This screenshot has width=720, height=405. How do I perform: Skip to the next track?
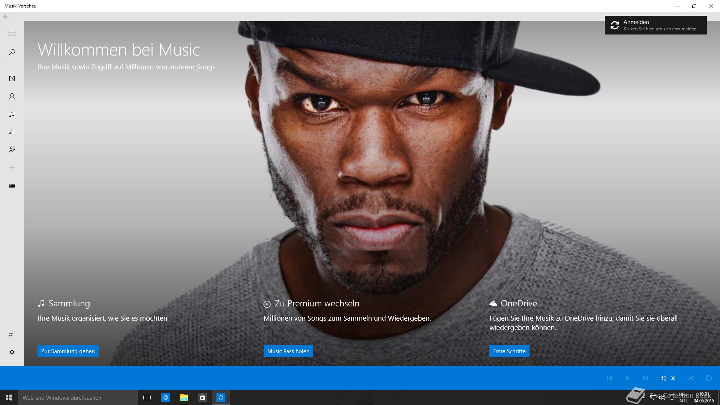click(x=645, y=378)
